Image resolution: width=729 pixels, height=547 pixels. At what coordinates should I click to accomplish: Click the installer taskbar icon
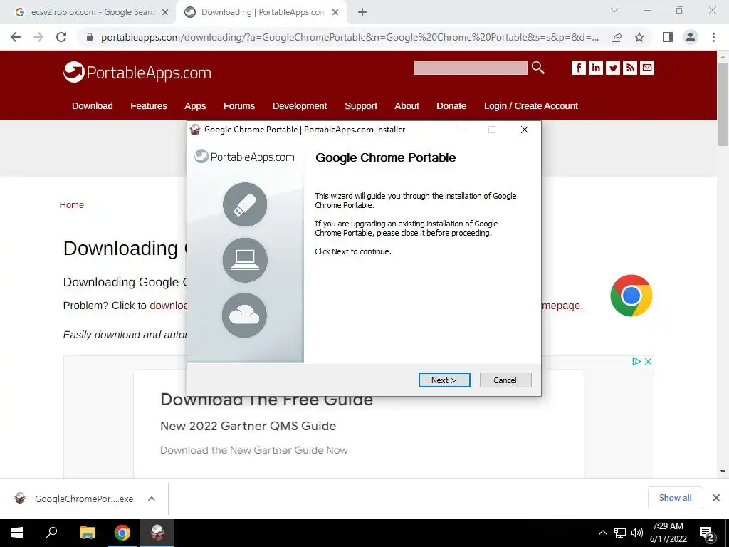157,533
